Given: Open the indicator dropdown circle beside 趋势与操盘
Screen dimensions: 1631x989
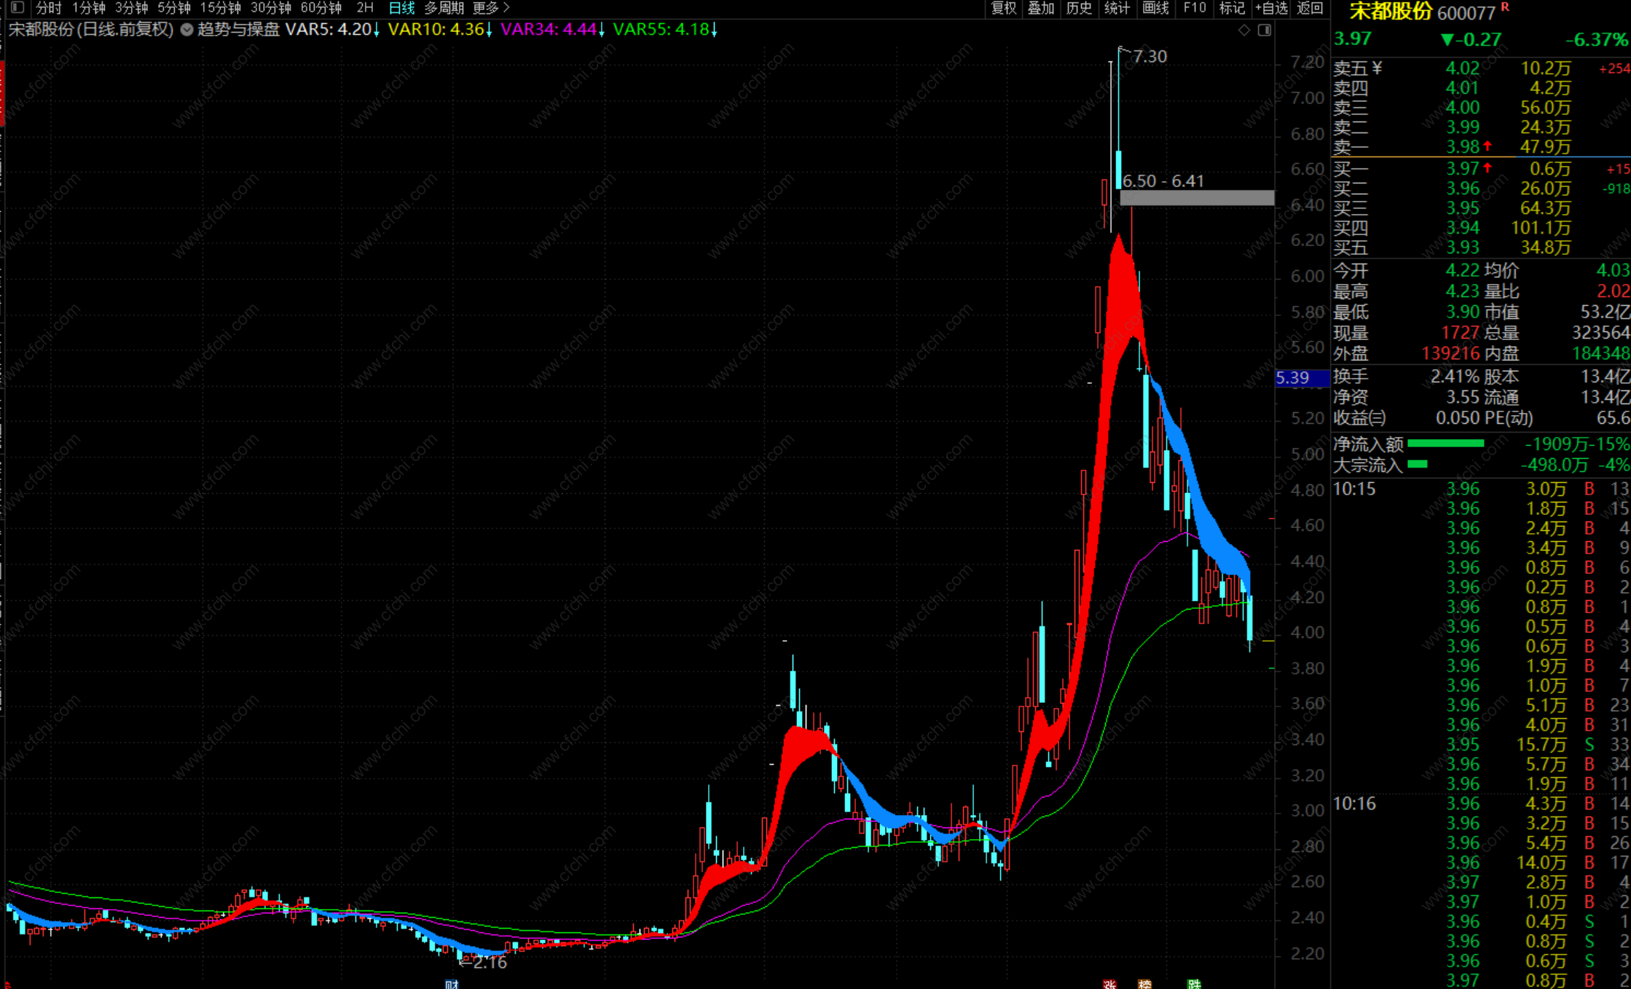Looking at the screenshot, I should click(187, 30).
